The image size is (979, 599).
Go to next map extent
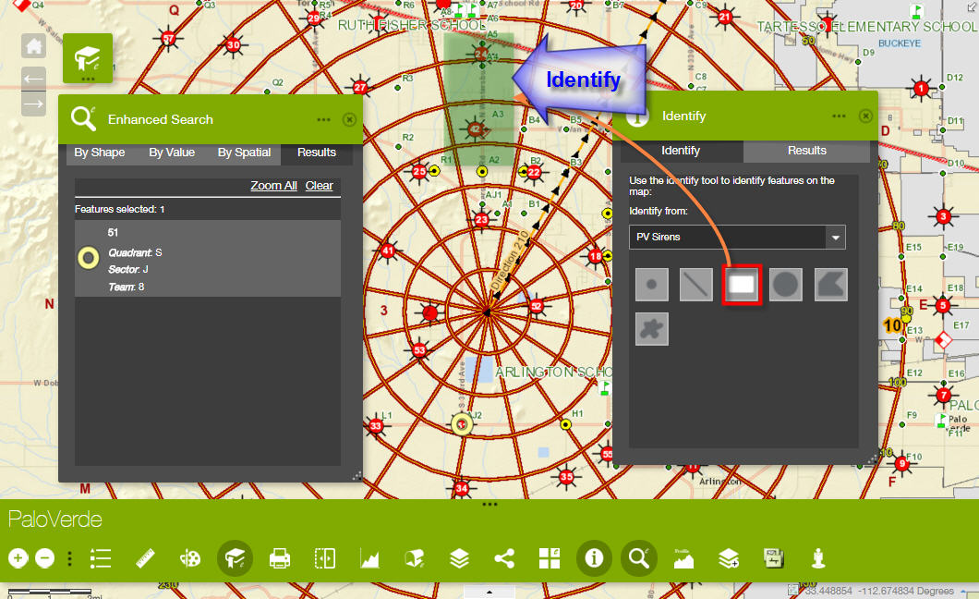coord(34,104)
